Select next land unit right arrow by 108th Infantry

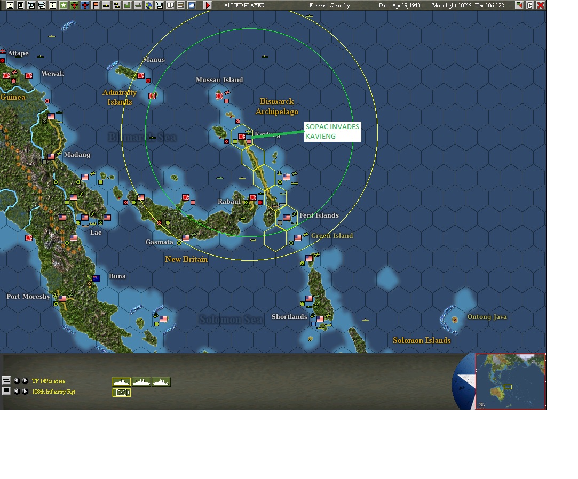tap(25, 392)
